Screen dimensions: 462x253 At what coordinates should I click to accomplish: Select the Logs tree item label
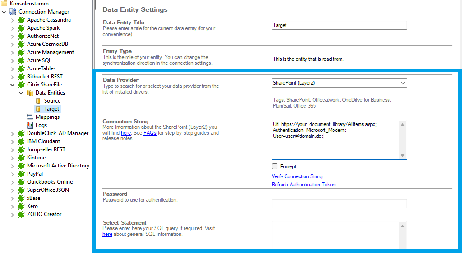[x=41, y=125]
